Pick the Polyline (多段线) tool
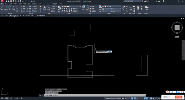 coord(6,8)
